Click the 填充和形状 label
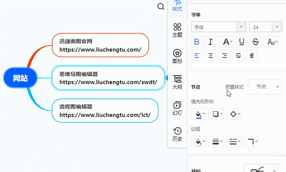 pyautogui.click(x=202, y=101)
